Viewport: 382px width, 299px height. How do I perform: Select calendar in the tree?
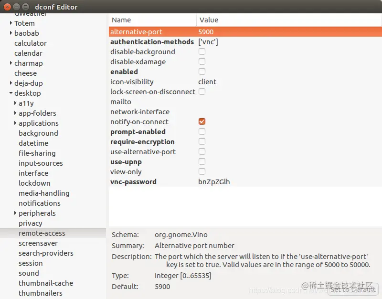(28, 53)
